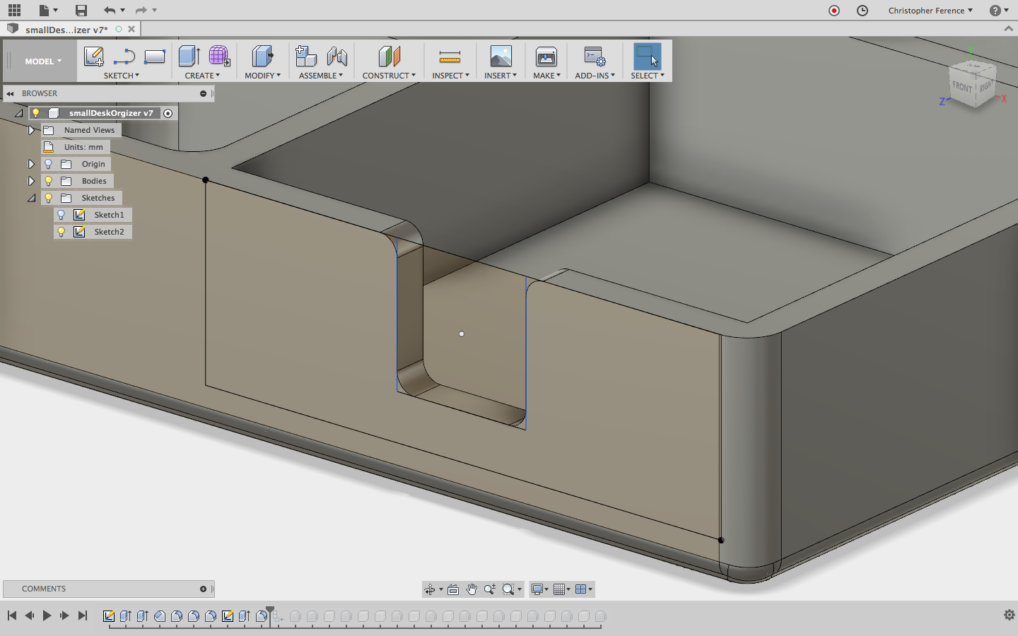Click the Save disk icon

point(81,10)
